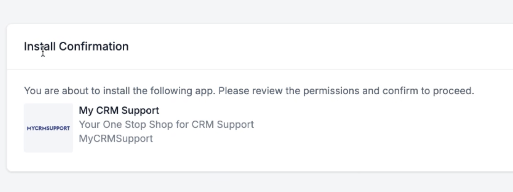Click the word "Confirmation" in the heading

[x=94, y=46]
